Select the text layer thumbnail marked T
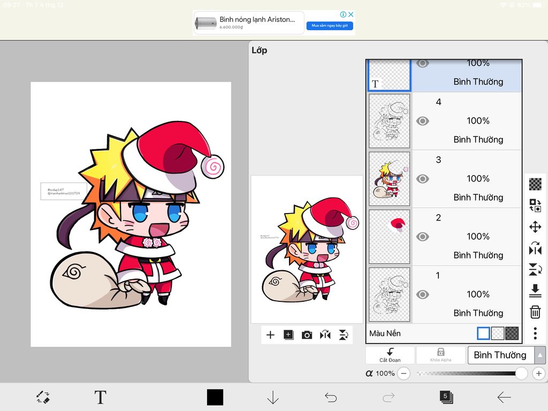The width and height of the screenshot is (548, 411). pyautogui.click(x=390, y=75)
